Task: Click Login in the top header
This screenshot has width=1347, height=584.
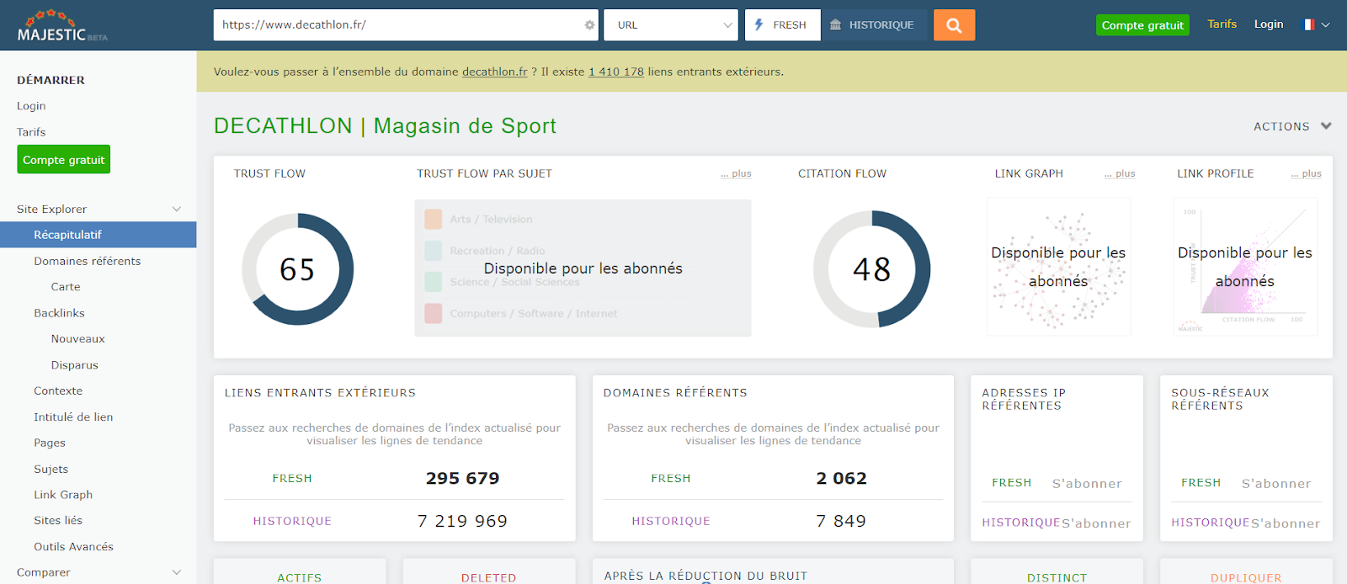Action: pos(1269,24)
